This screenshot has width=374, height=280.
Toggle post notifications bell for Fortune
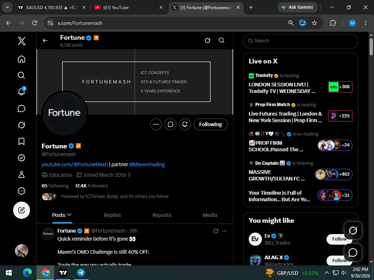185,124
